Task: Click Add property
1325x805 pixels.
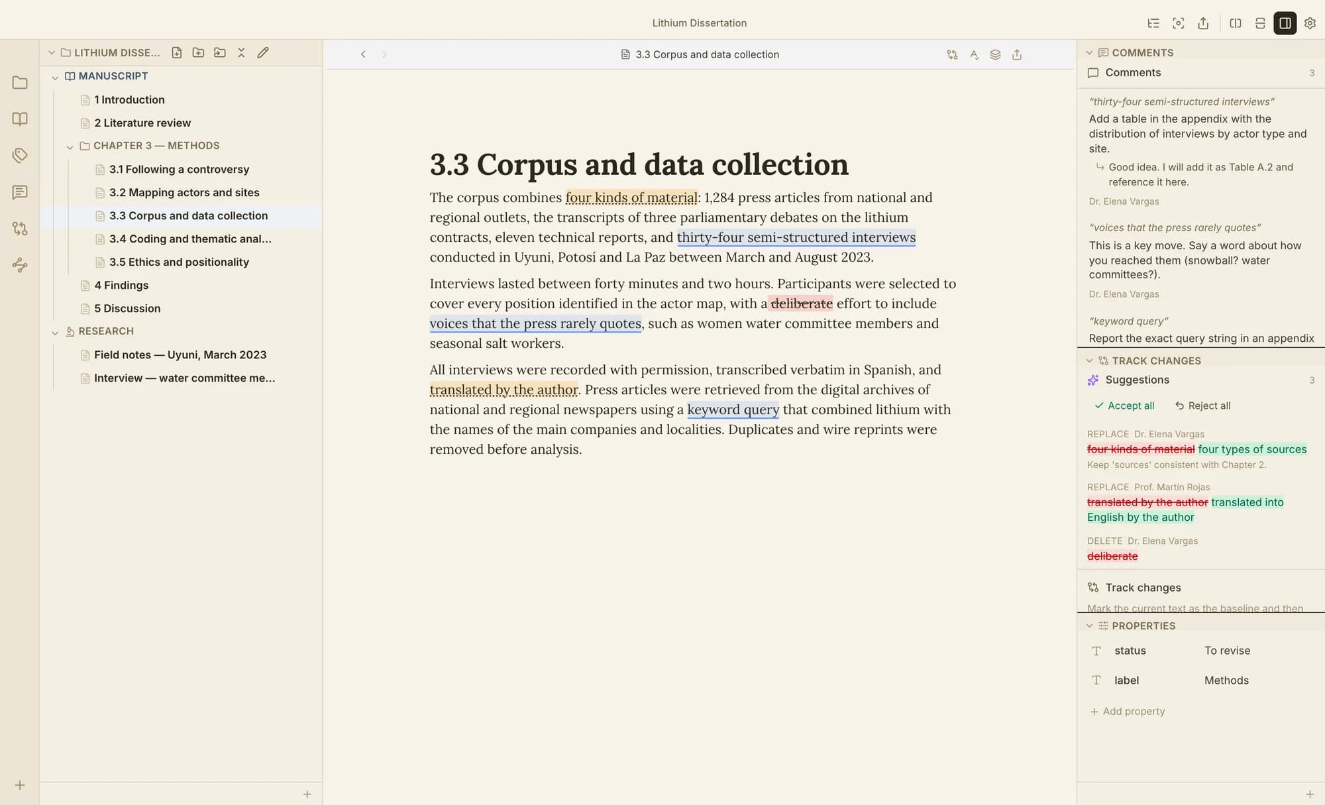Action: click(1127, 711)
